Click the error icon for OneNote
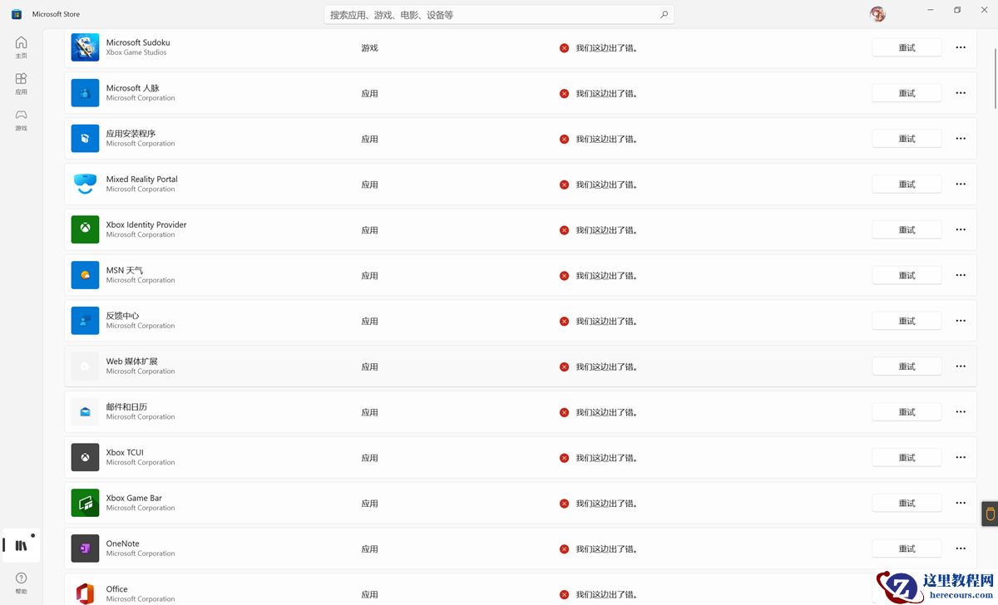Screen dimensions: 998x605 point(564,549)
